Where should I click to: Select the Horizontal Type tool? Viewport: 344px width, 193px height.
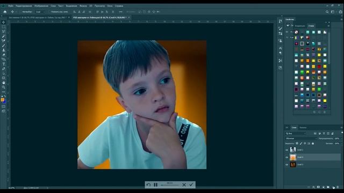click(x=4, y=64)
